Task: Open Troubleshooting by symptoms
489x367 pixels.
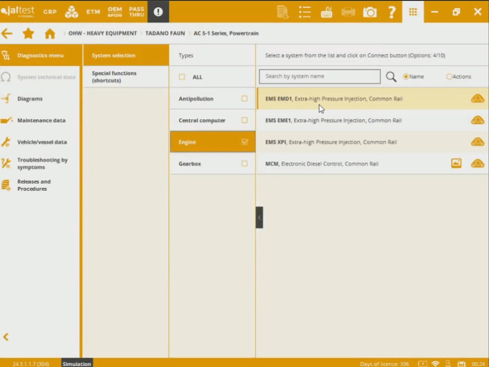Action: [40, 163]
